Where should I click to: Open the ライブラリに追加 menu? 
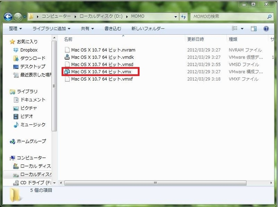click(x=51, y=28)
